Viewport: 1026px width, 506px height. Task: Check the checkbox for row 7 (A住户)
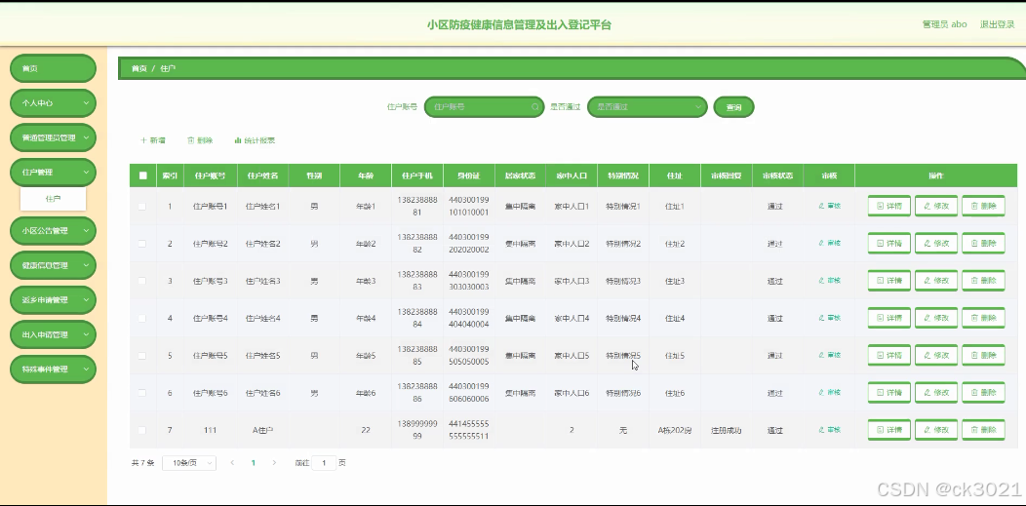(142, 430)
